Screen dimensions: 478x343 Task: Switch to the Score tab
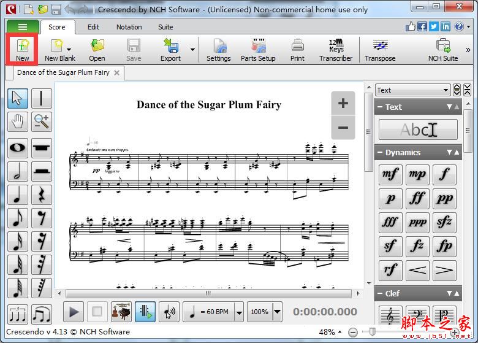point(57,27)
